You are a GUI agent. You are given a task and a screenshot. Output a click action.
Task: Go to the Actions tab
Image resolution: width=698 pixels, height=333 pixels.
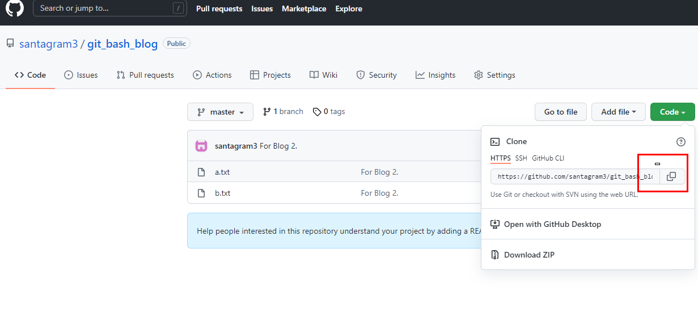click(212, 75)
